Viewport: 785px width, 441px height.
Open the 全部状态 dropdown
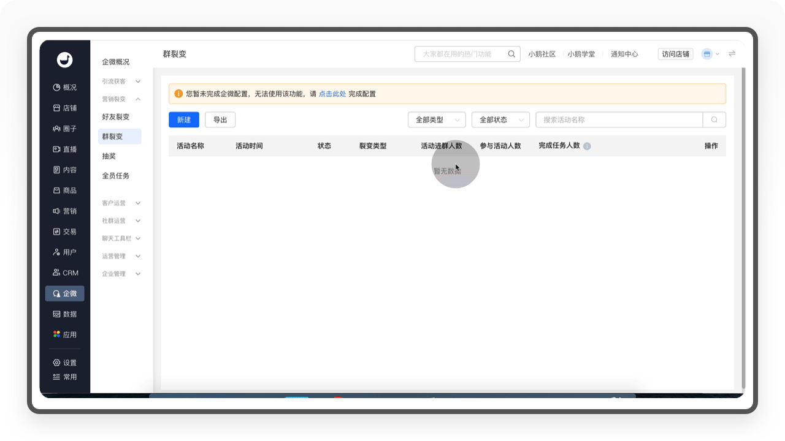(x=500, y=120)
